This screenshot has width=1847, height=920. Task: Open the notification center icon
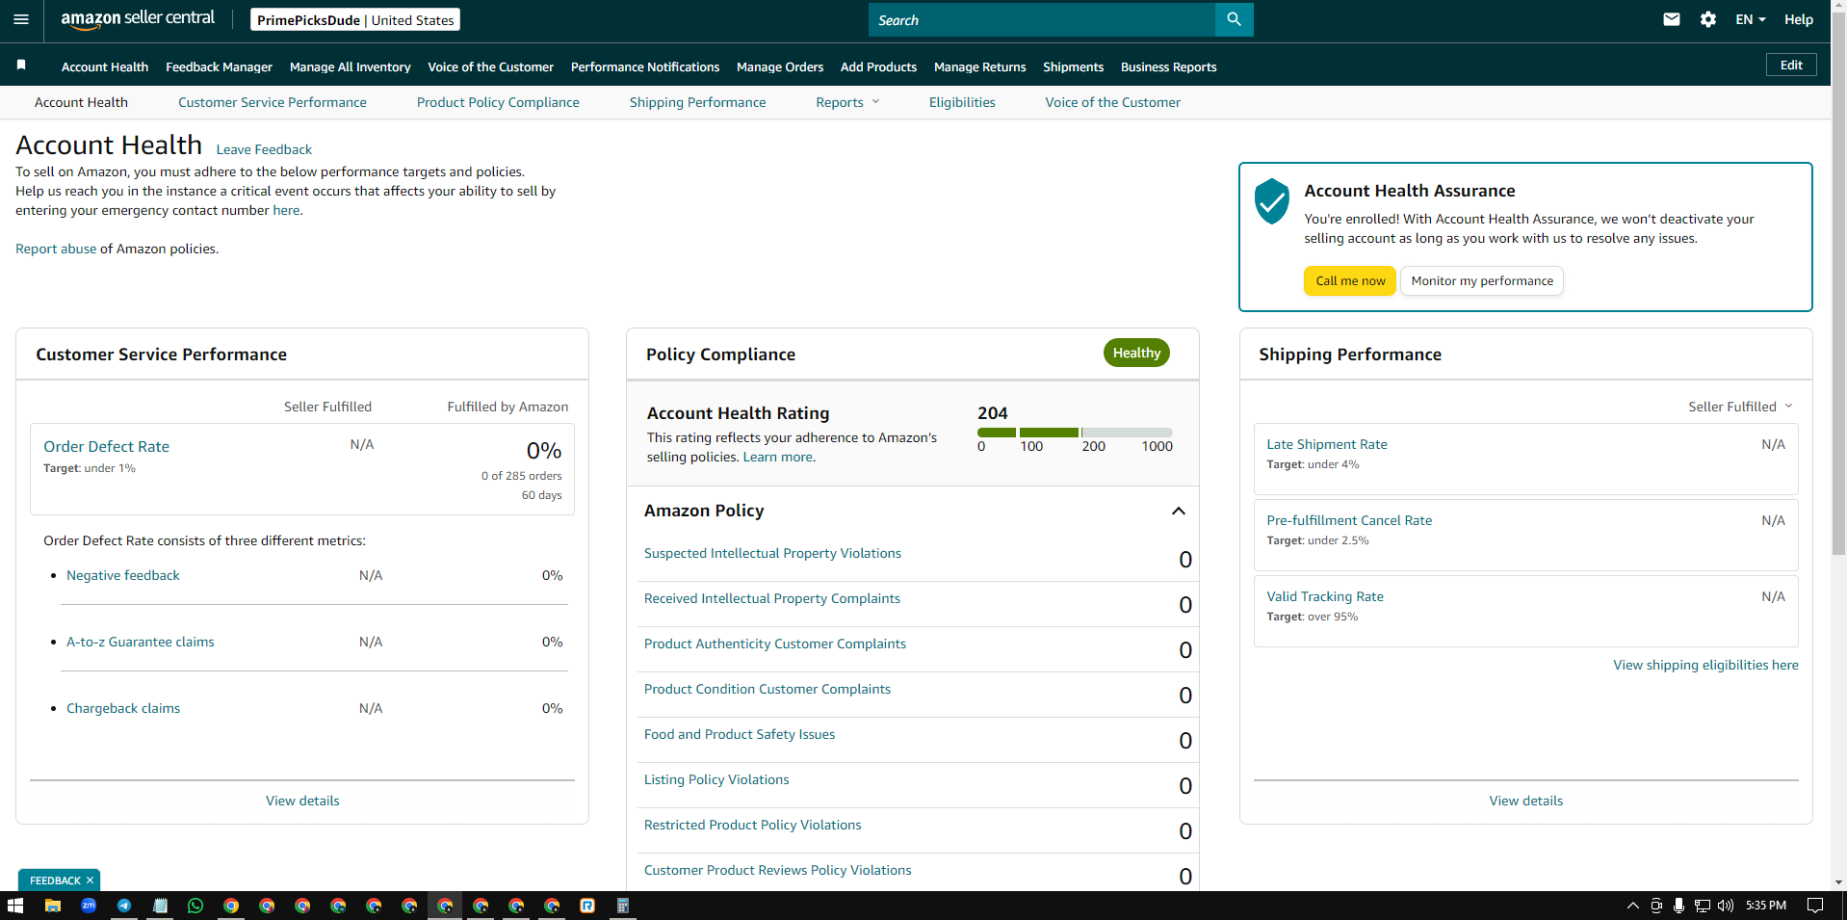[1815, 906]
